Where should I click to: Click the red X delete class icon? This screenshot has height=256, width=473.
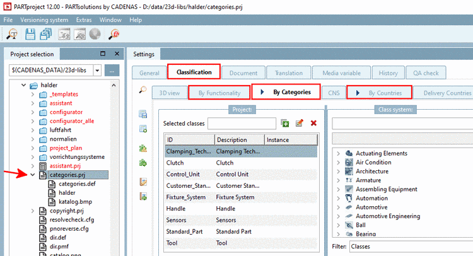[x=313, y=123]
